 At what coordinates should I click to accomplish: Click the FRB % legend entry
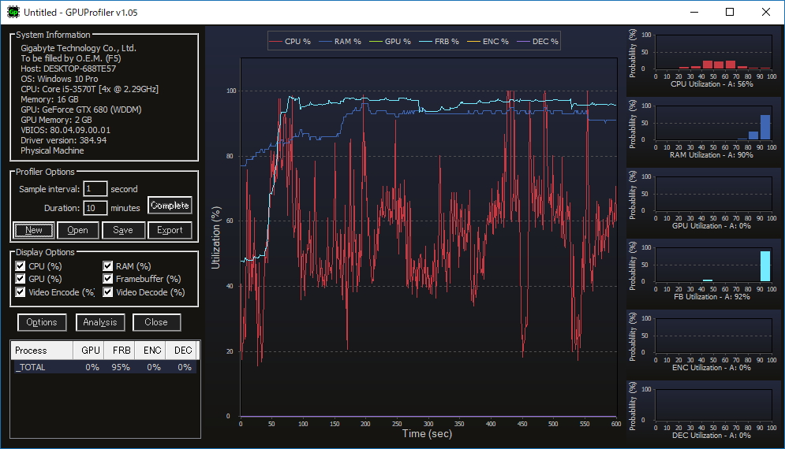coord(439,42)
